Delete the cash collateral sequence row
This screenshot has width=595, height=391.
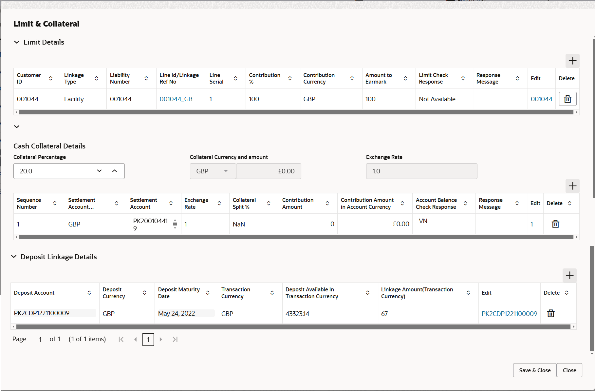tap(555, 224)
